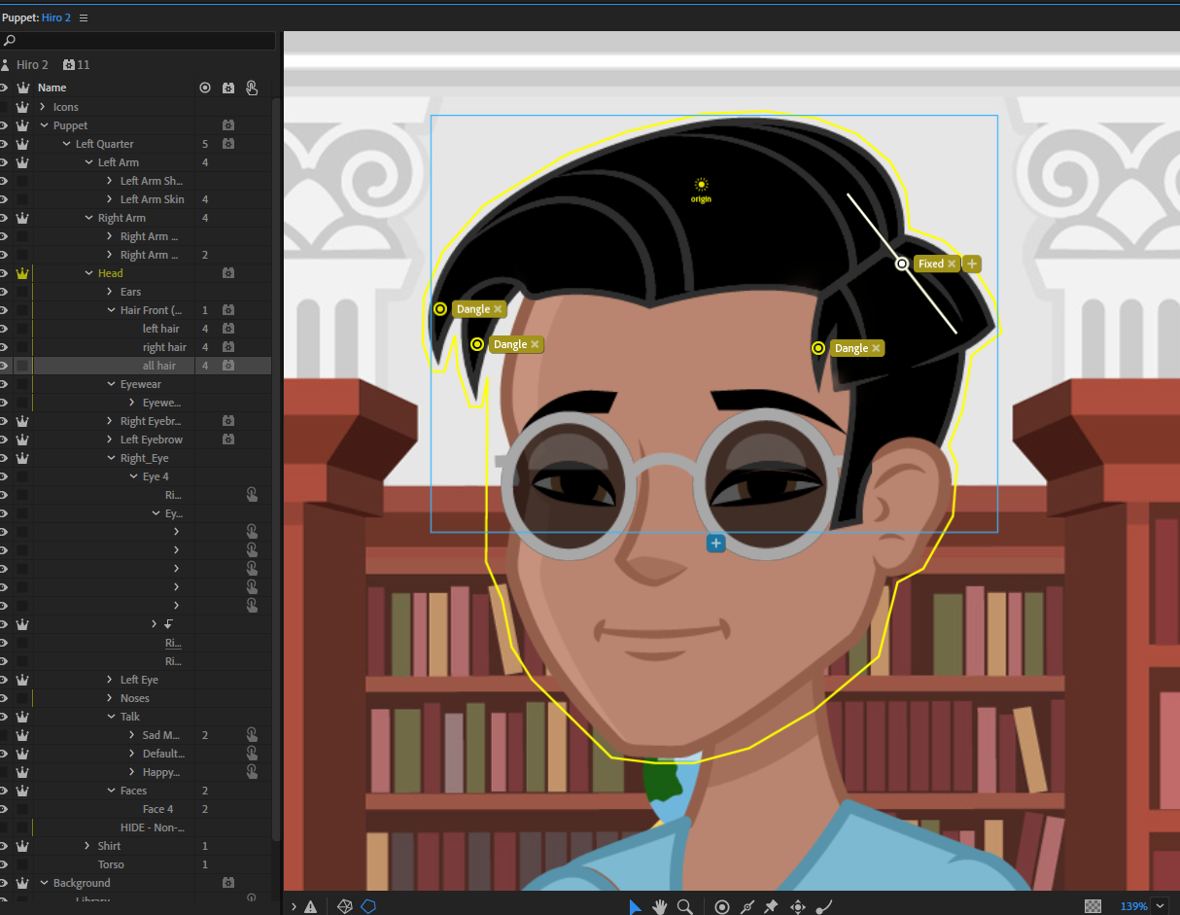Image resolution: width=1180 pixels, height=915 pixels.
Task: Select the Transform arrow tool
Action: (636, 906)
